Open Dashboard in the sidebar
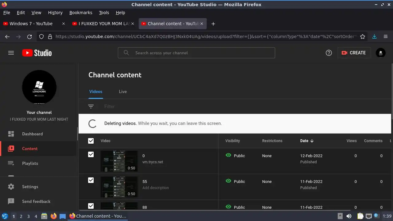 (x=38, y=134)
